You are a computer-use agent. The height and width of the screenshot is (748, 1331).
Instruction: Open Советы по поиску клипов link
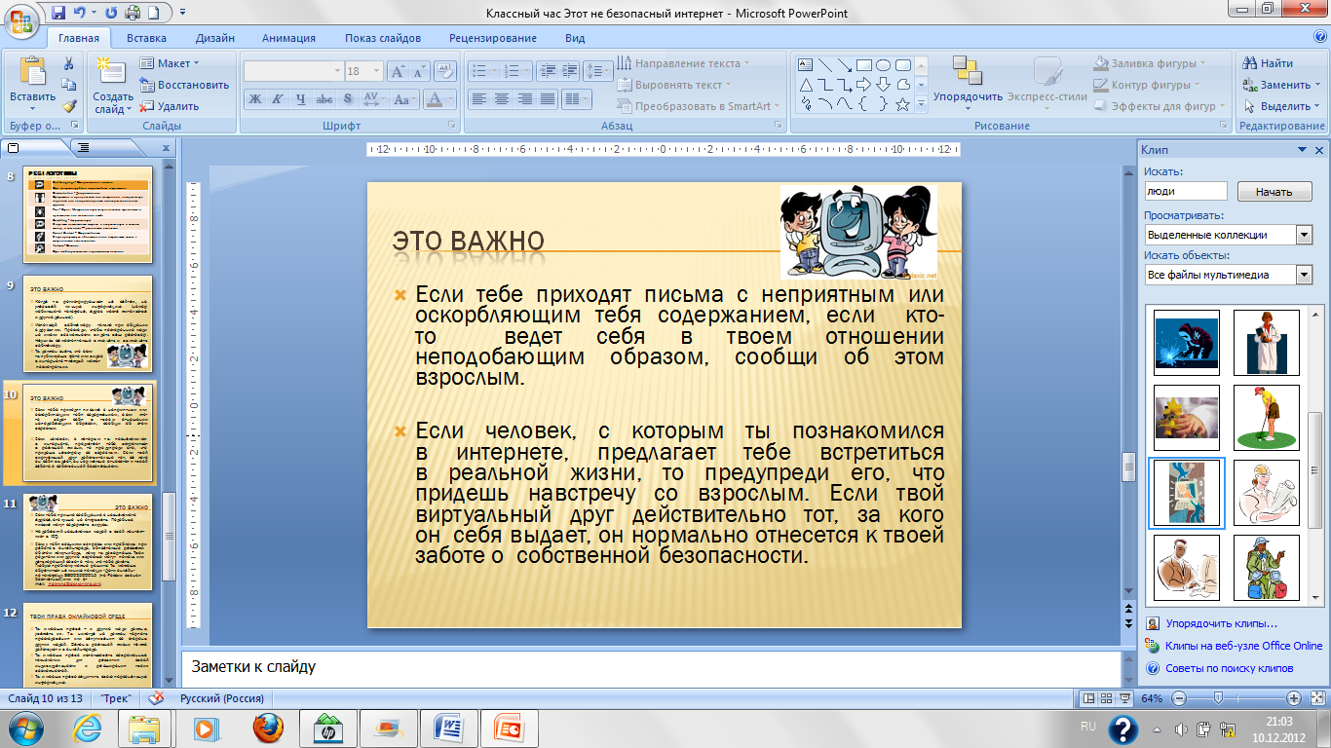click(x=1229, y=668)
